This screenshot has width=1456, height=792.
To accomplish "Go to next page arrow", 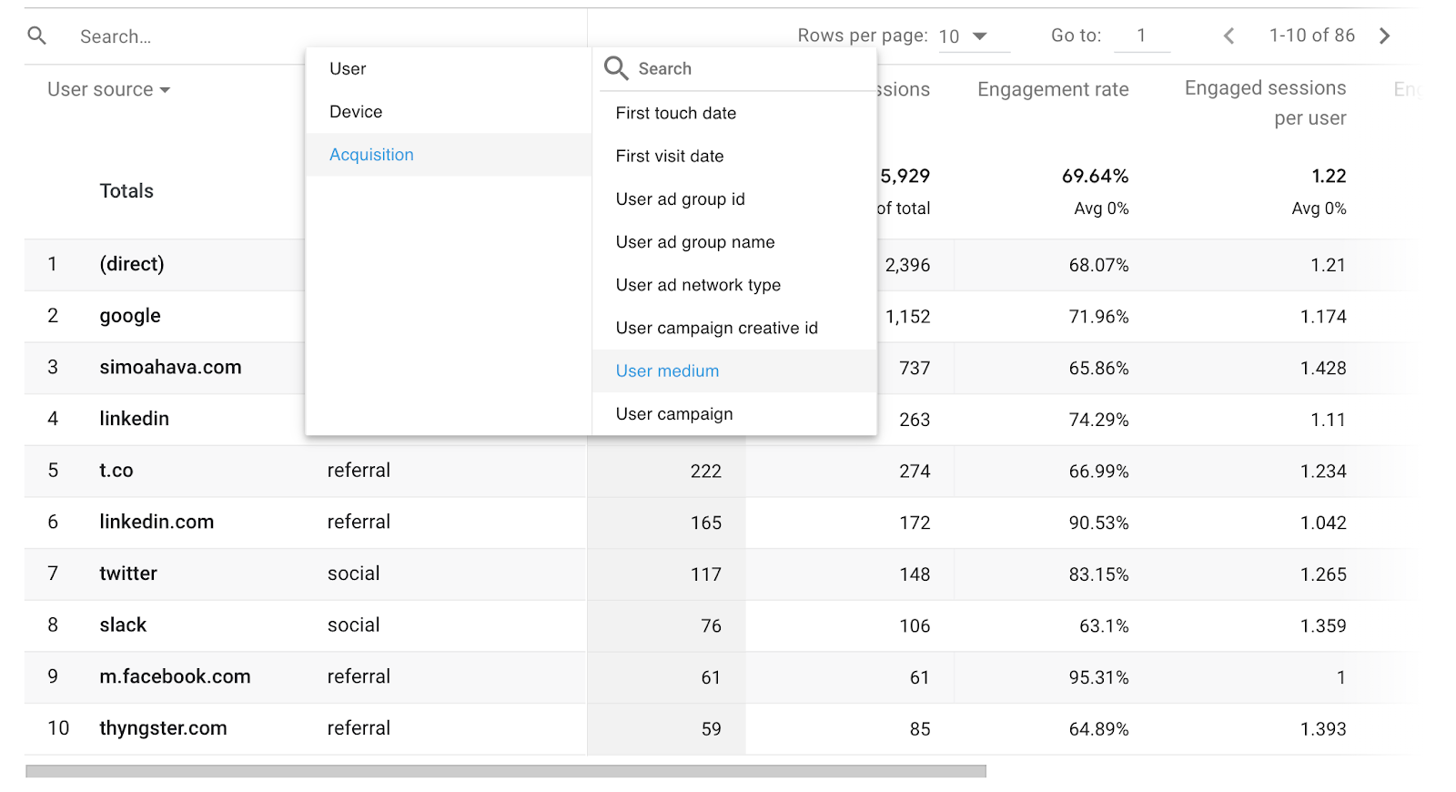I will (1384, 36).
